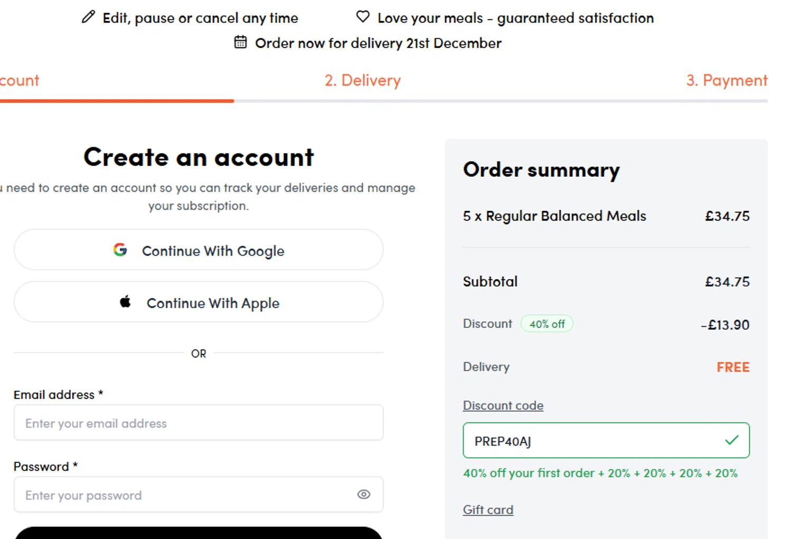Focus the Email address input field

pyautogui.click(x=198, y=423)
